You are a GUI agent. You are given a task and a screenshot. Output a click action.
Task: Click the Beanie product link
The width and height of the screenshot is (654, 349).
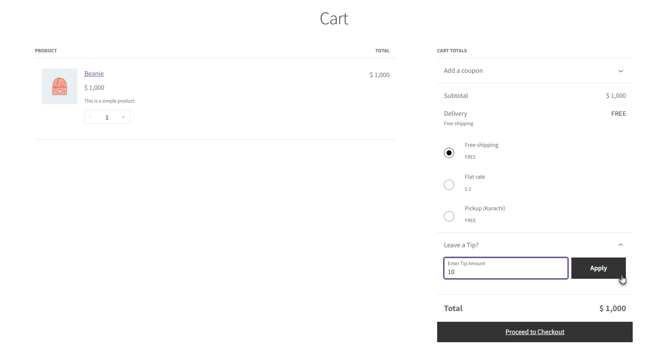pos(94,74)
